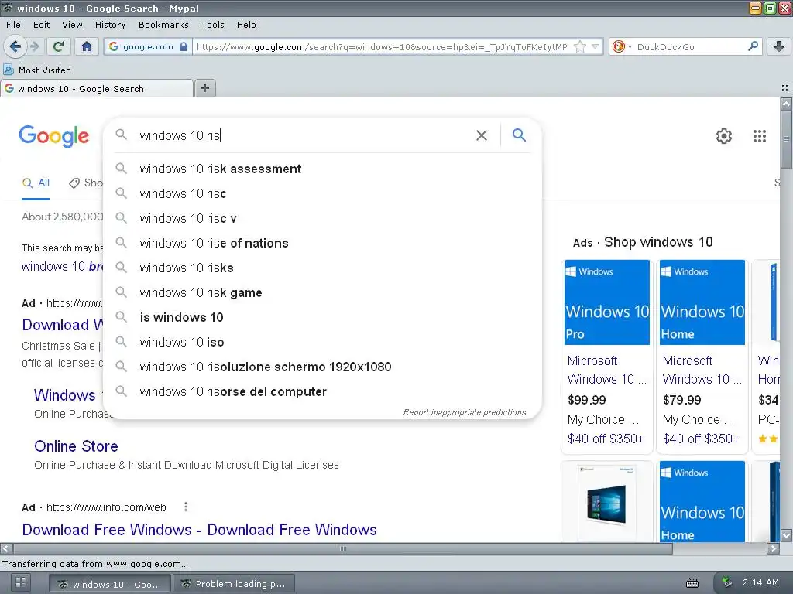Open the Tools menu
This screenshot has width=793, height=594.
click(212, 25)
